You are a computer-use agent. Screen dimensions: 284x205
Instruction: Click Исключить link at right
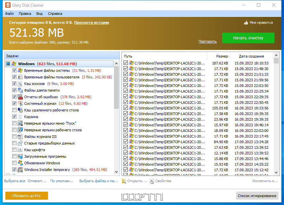[x=265, y=181]
